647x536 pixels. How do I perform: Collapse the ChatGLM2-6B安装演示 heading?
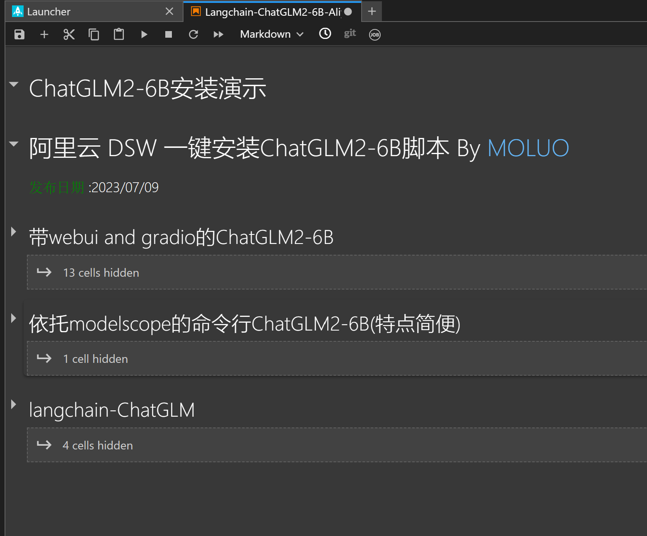[x=14, y=85]
